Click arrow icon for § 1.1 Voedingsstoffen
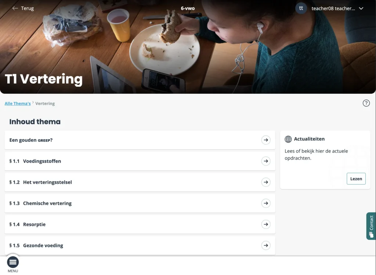 pos(266,161)
